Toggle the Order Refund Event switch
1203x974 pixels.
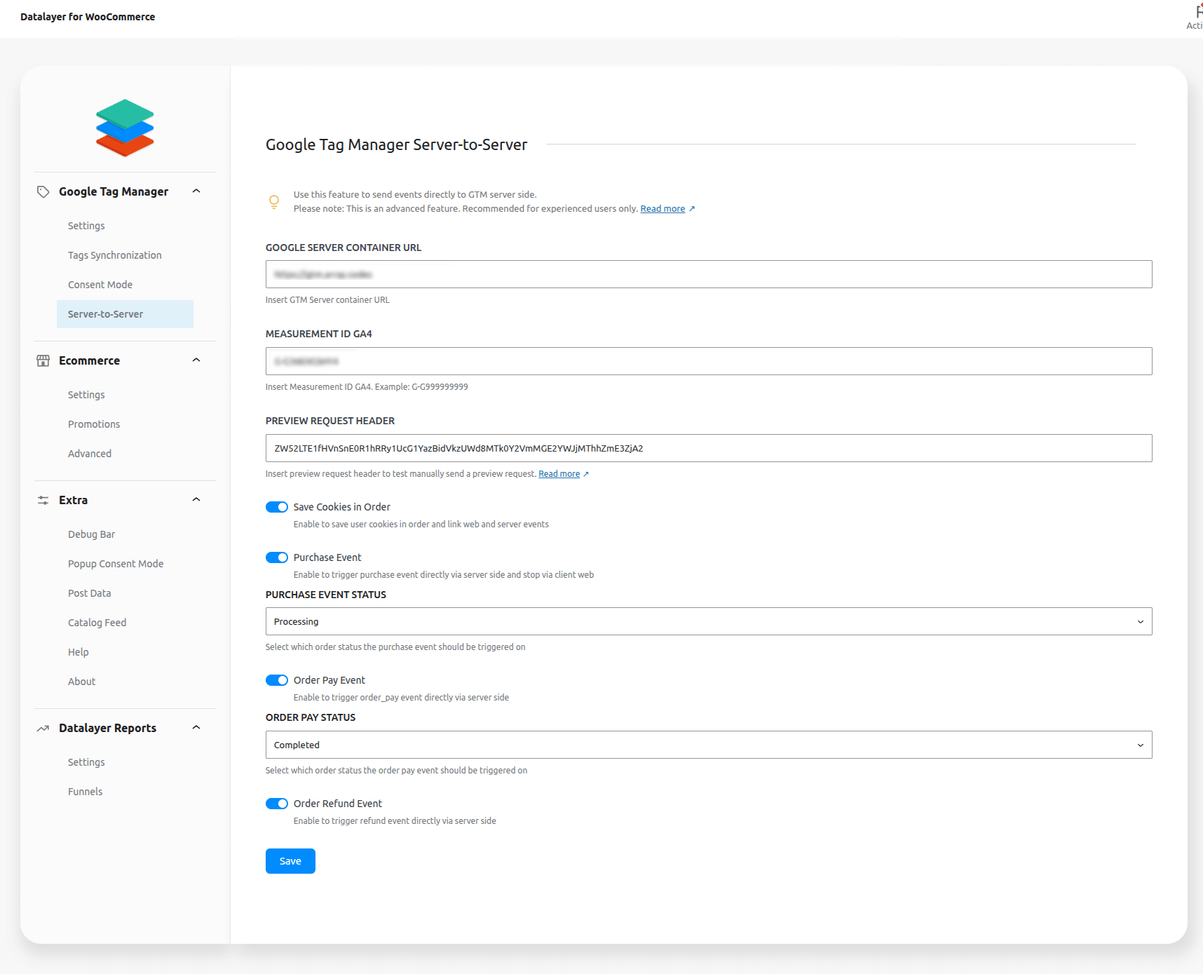[x=277, y=804]
